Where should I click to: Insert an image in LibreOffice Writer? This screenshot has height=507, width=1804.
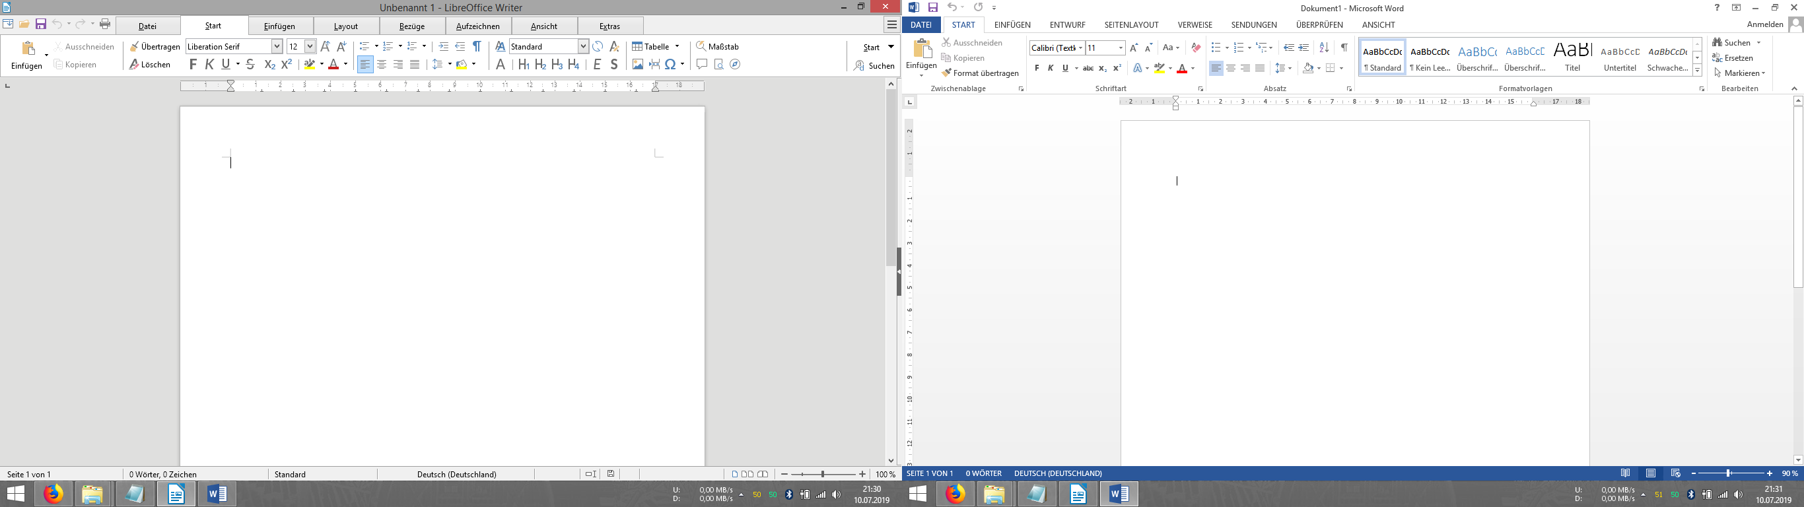coord(637,65)
